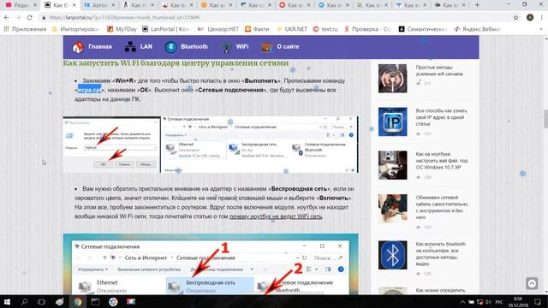Click heading "Как запустить Wi Fi благодаря центру управления сетями"
548x308 pixels.
click(x=176, y=62)
